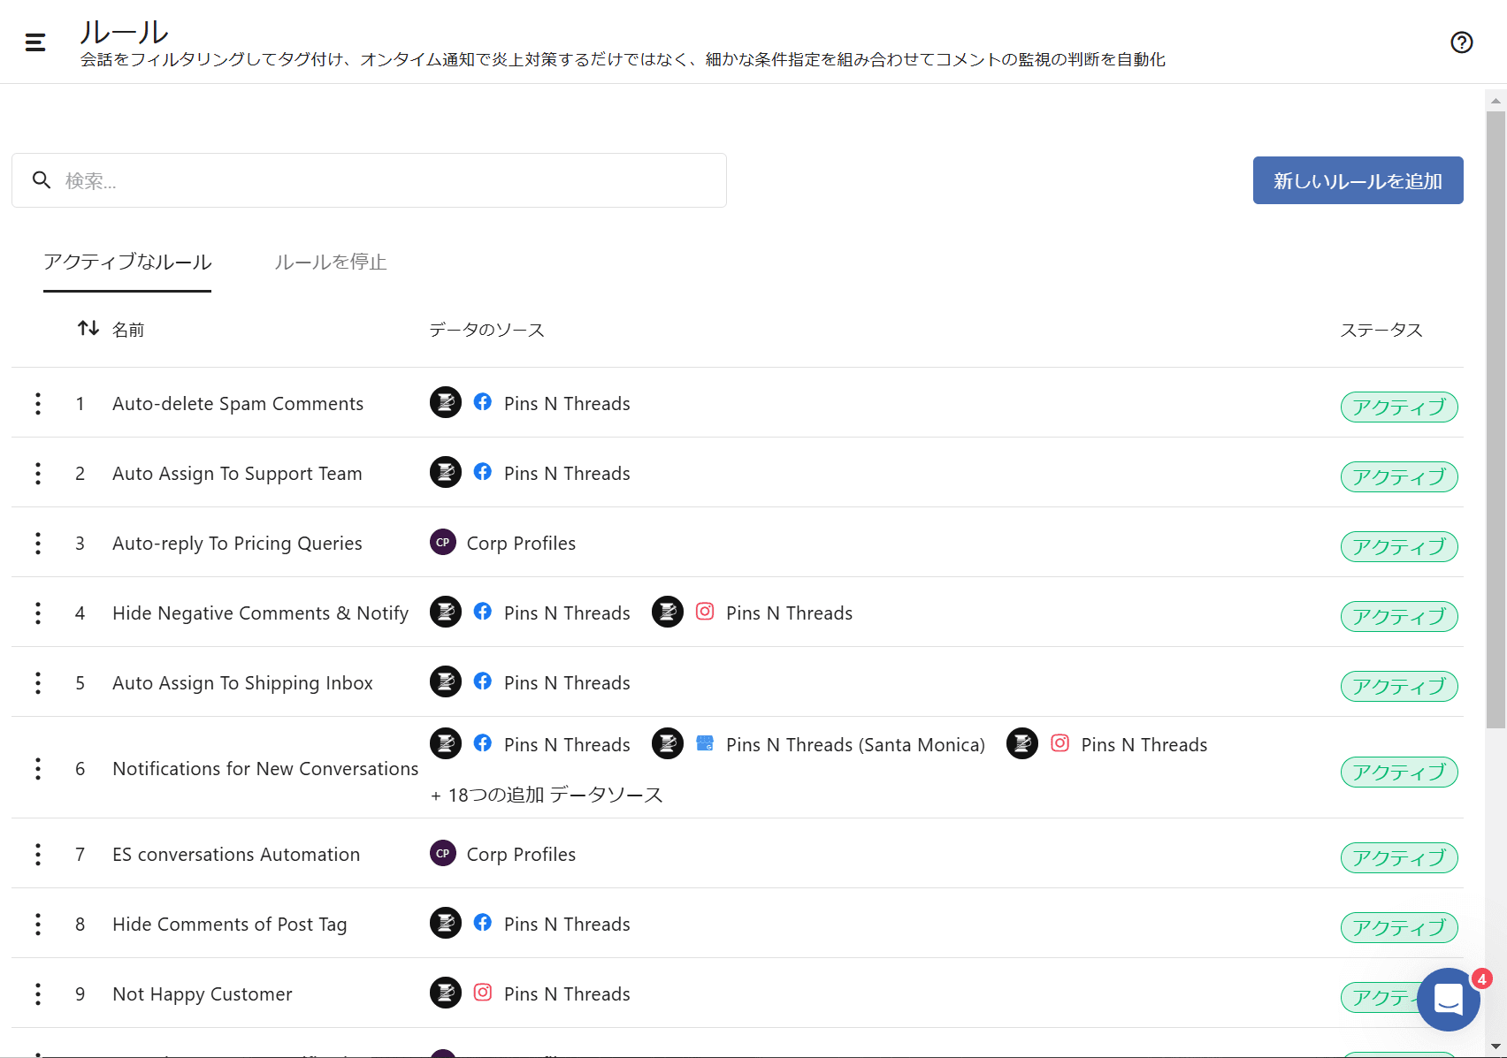Click the help question mark icon
This screenshot has width=1507, height=1058.
coord(1461,42)
